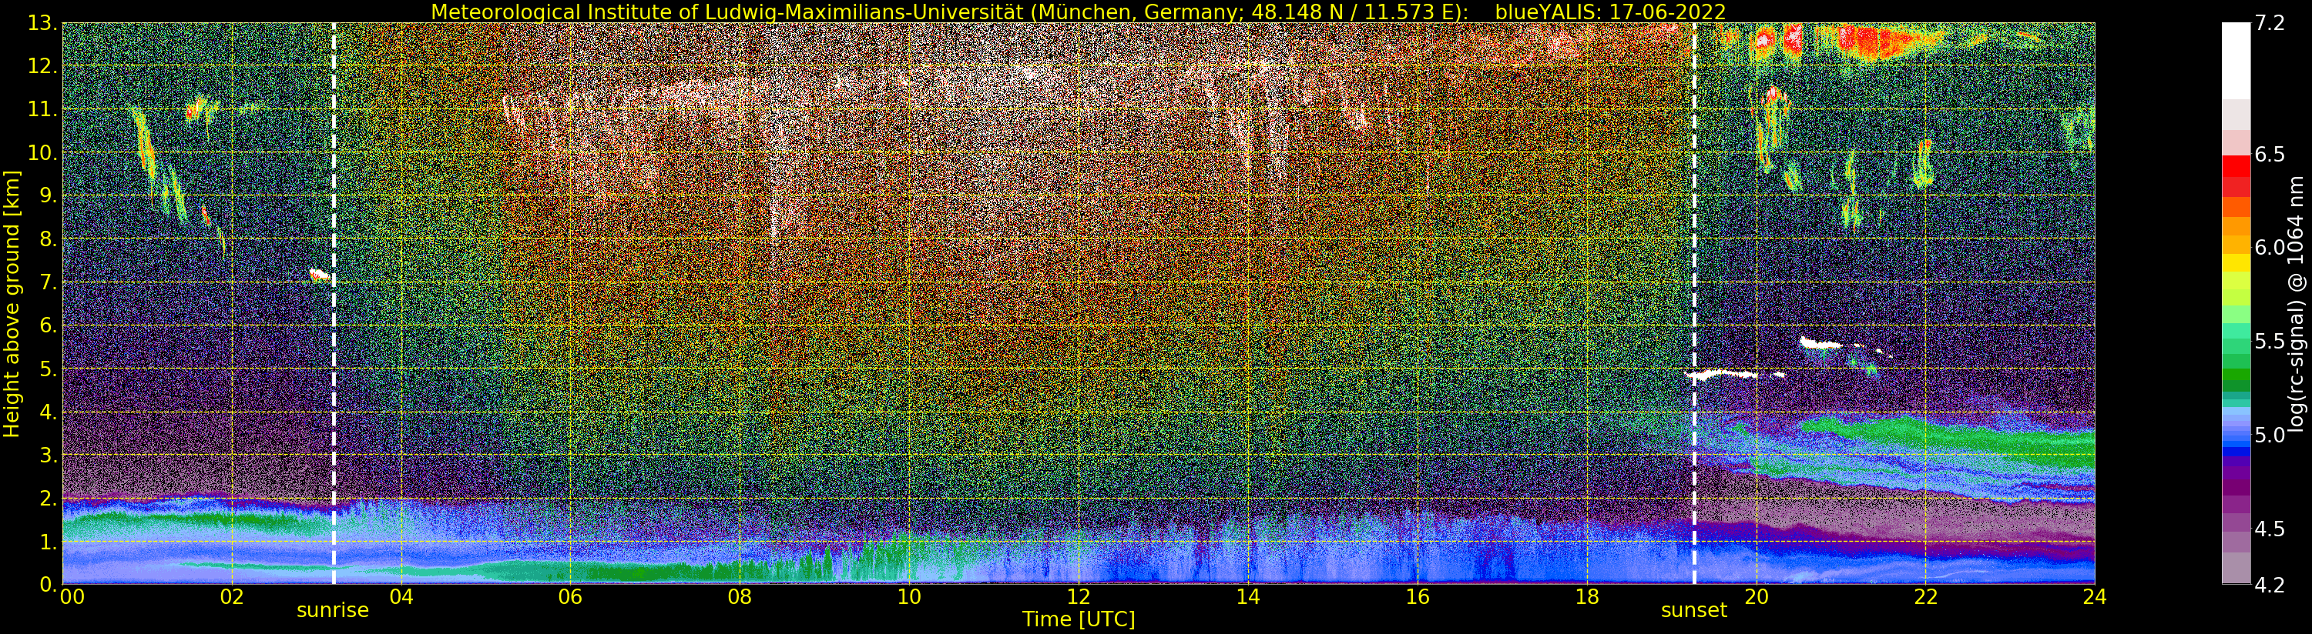Click the 'sunrise' label below the time axis

tap(333, 610)
